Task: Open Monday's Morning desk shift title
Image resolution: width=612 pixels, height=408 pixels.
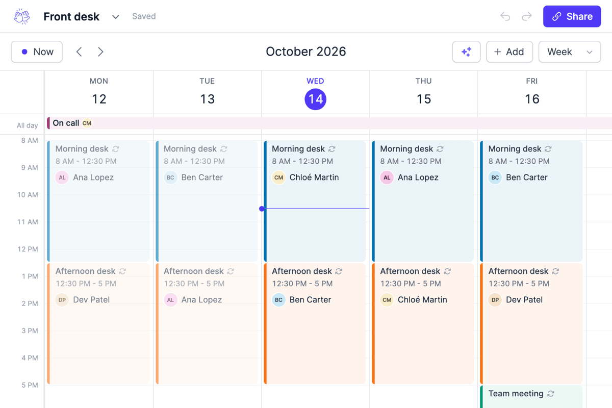Action: click(x=82, y=149)
